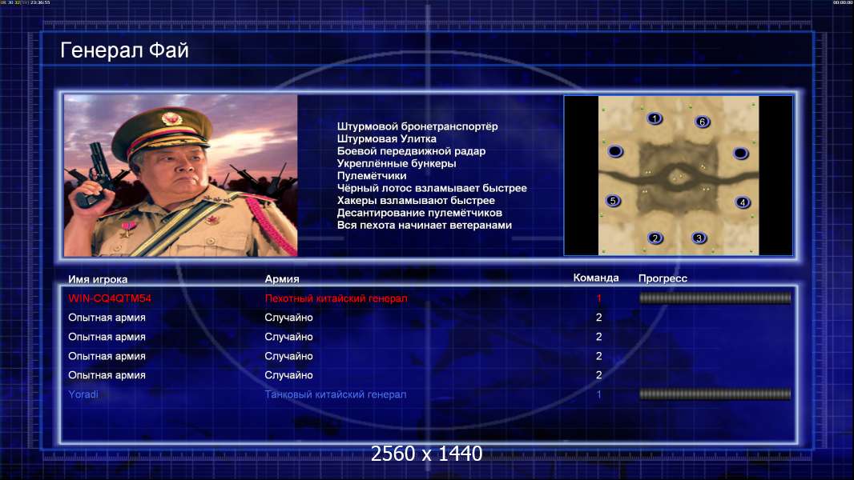This screenshot has width=854, height=480.
Task: Select 'Боевой передвижной радар' line
Action: tap(411, 151)
